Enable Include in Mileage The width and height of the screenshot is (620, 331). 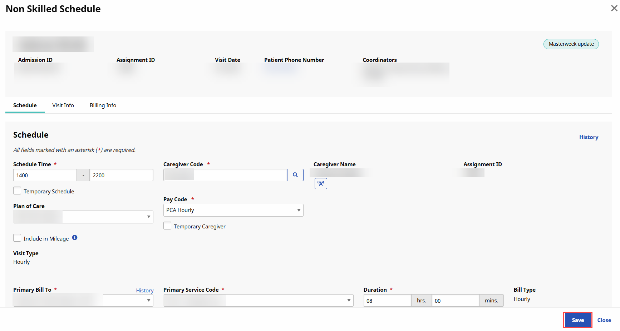point(17,237)
